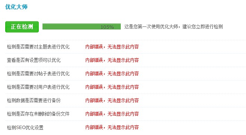Select 检测SEO优化设置 row label
This screenshot has width=246, height=135.
[x=25, y=128]
